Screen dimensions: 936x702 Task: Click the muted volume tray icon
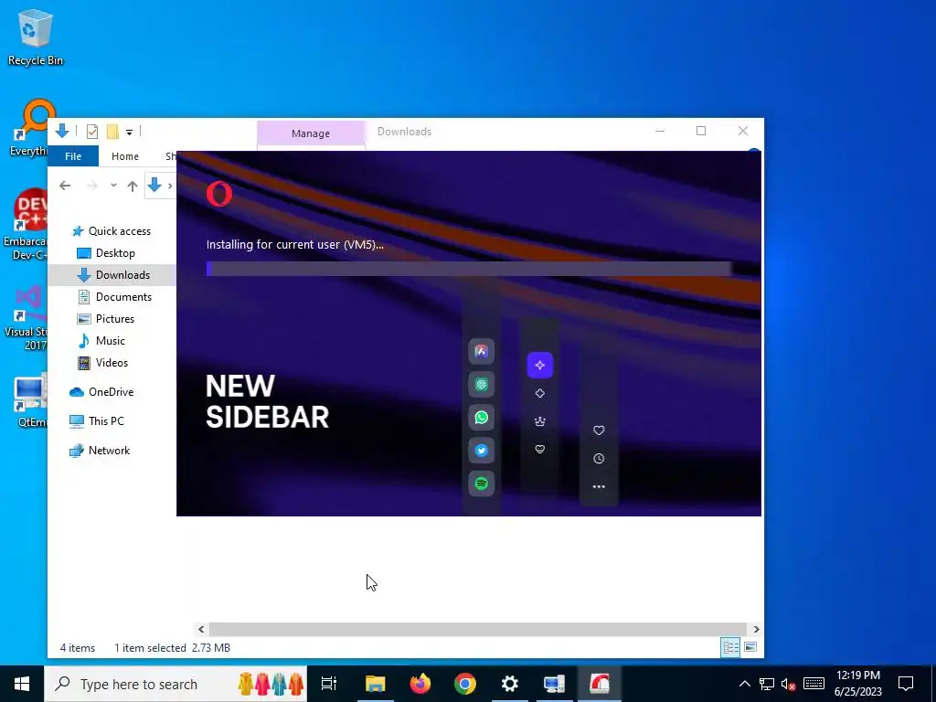788,684
